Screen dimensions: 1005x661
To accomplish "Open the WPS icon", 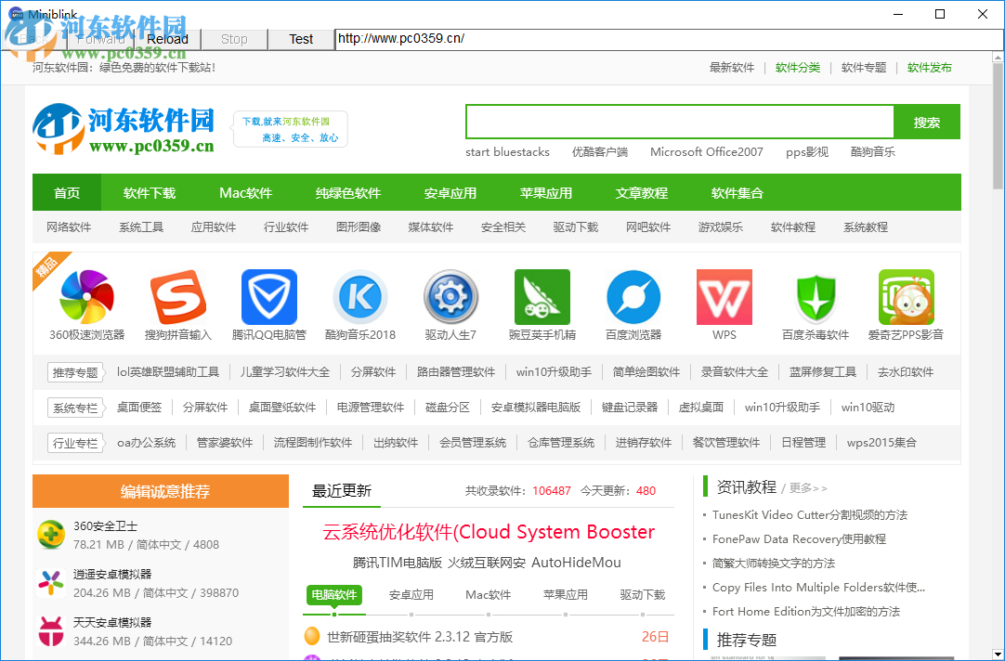I will click(x=724, y=296).
